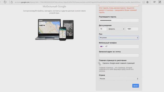Viewport: 164px width, 92px height.
Task: Click the Главная страница по умолчанию label
Action: click(x=113, y=60)
